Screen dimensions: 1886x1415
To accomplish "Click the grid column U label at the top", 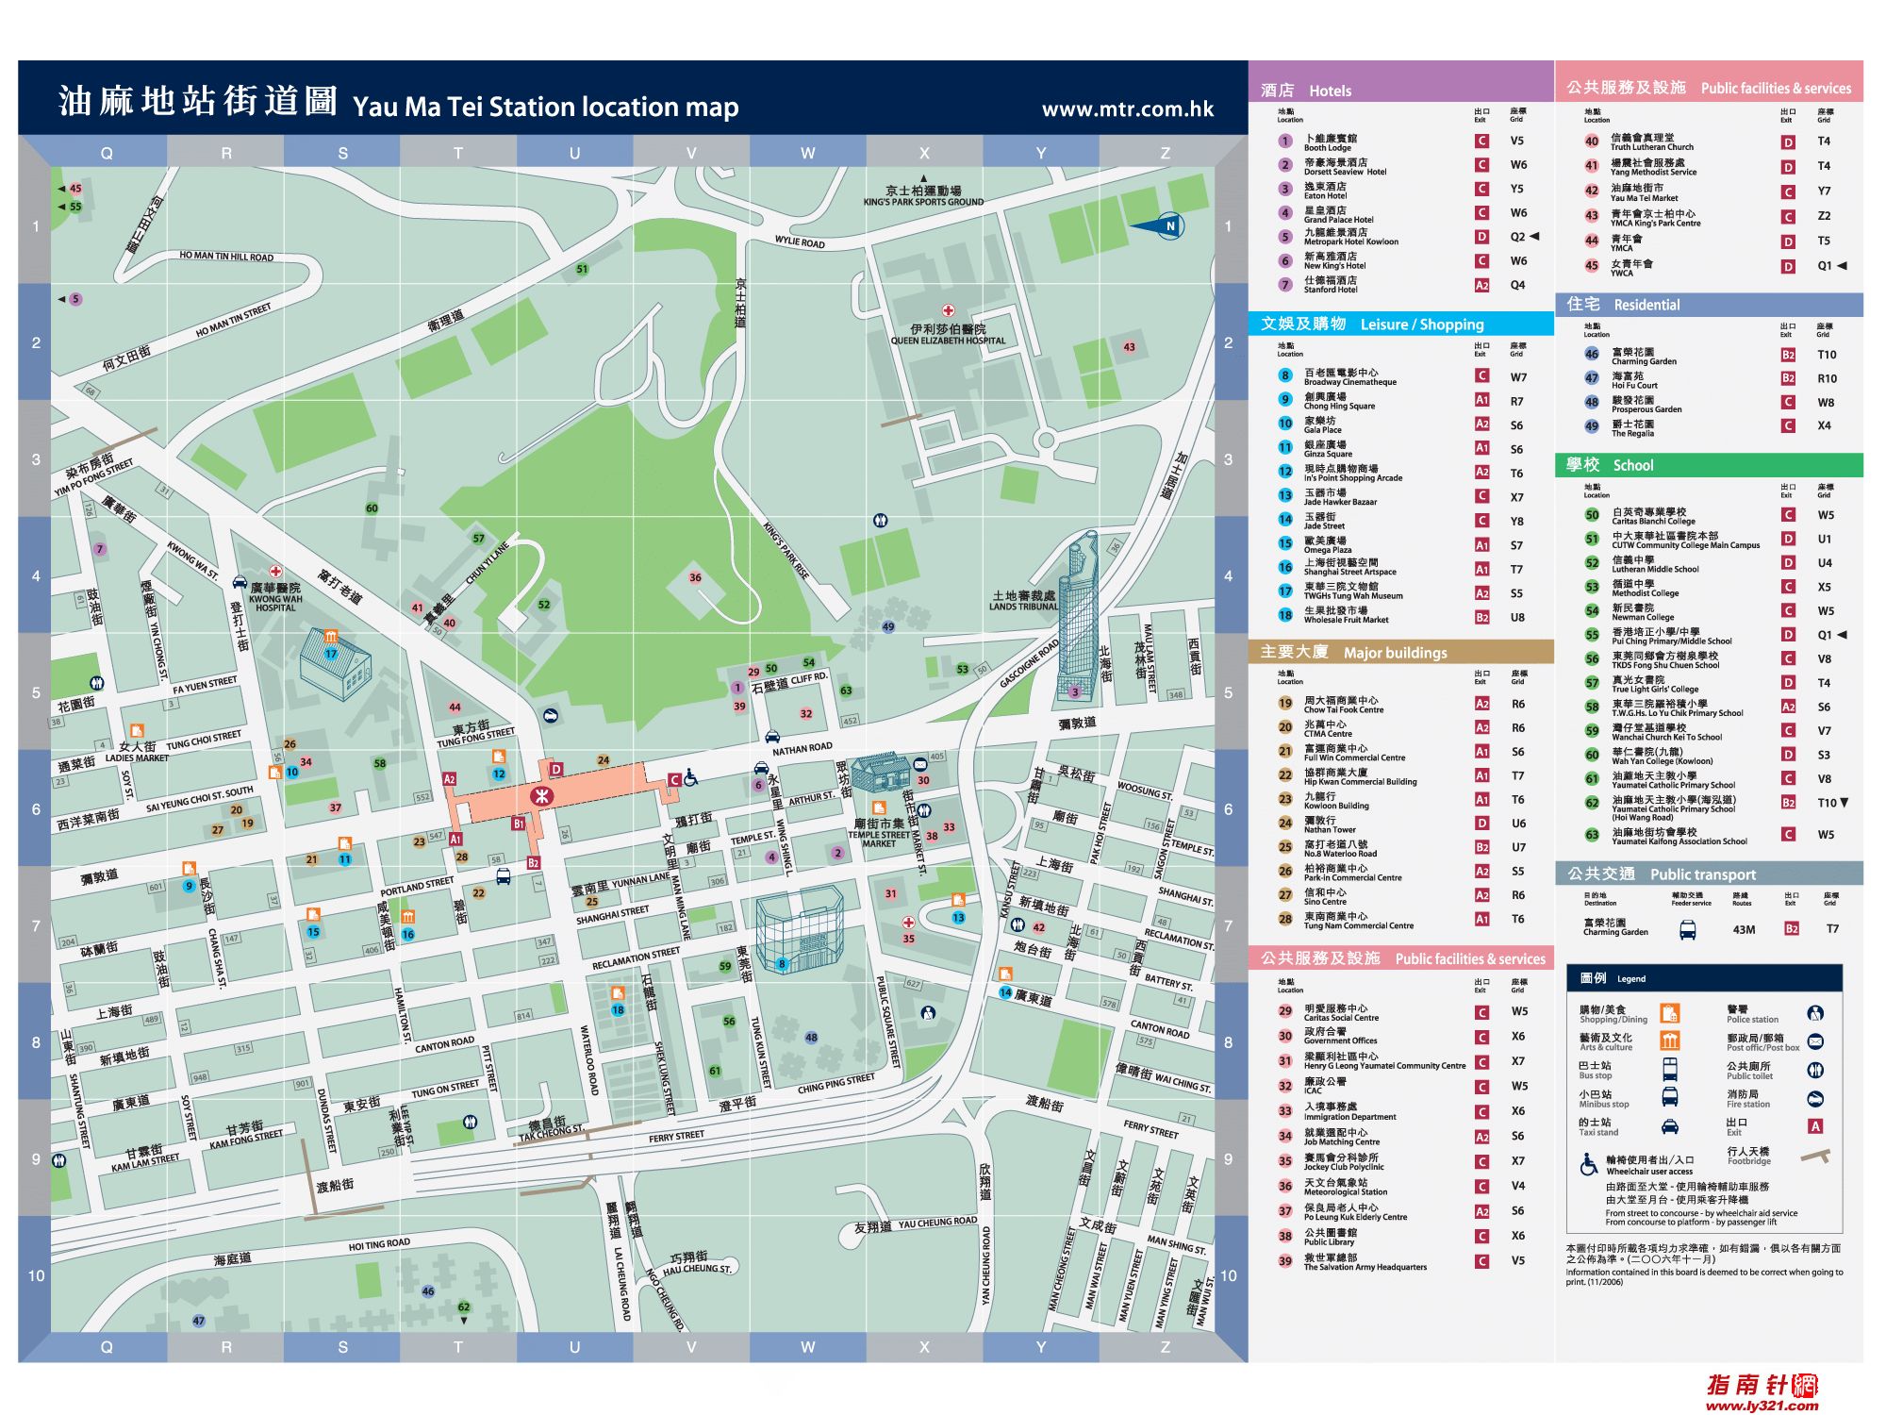I will pyautogui.click(x=574, y=153).
